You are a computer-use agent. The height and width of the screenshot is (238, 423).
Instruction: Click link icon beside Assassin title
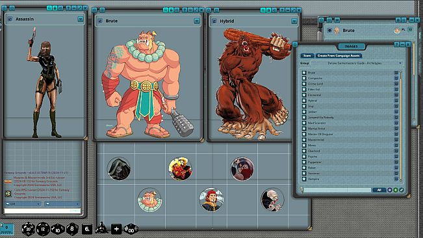[10, 19]
